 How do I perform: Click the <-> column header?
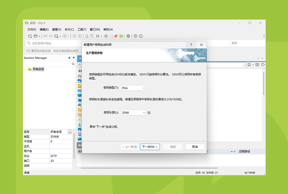pyautogui.click(x=233, y=151)
